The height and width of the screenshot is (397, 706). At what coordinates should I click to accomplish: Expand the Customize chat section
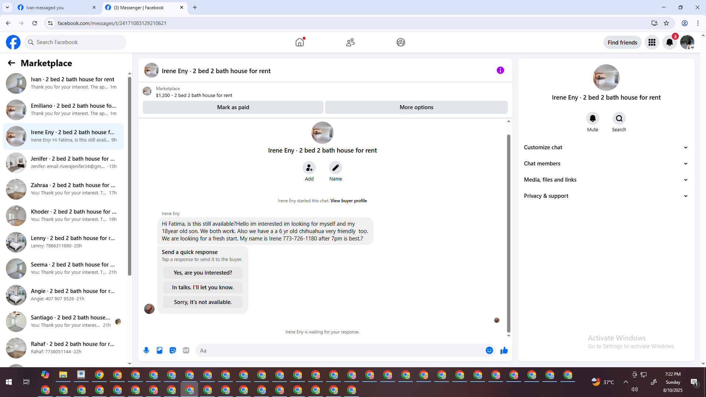[606, 147]
